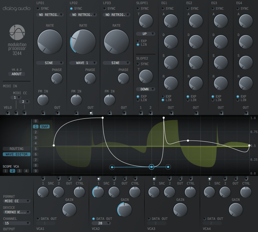
Task: Click the wave node at the curve's first peak
Action: 103,118
